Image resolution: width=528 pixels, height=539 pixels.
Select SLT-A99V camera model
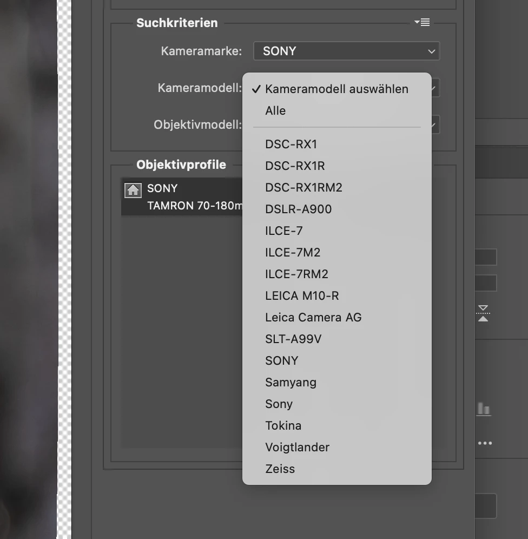point(336,339)
